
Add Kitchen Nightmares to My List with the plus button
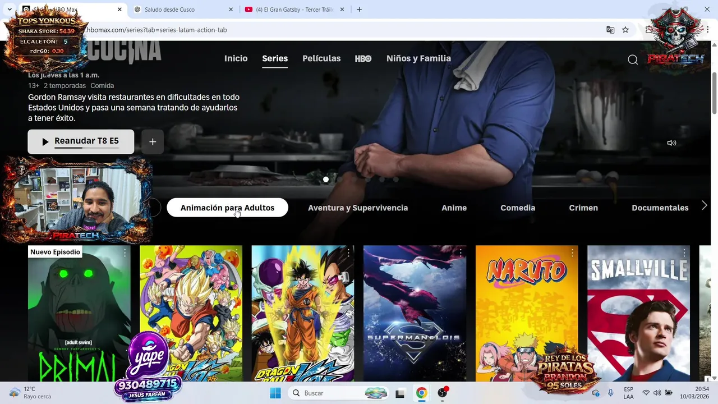click(x=153, y=142)
